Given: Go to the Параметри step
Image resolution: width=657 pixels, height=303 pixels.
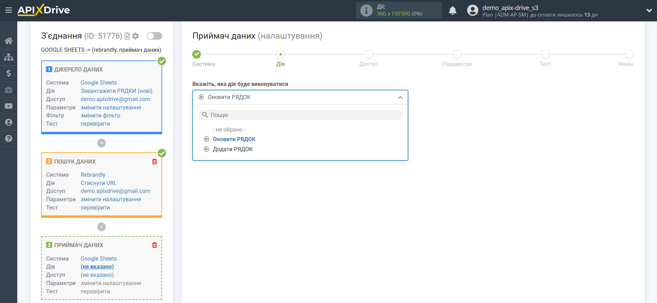Looking at the screenshot, I should point(457,54).
